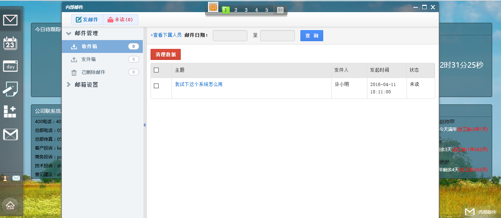
Task: Click the add-blocks apps sidebar icon
Action: click(10, 111)
